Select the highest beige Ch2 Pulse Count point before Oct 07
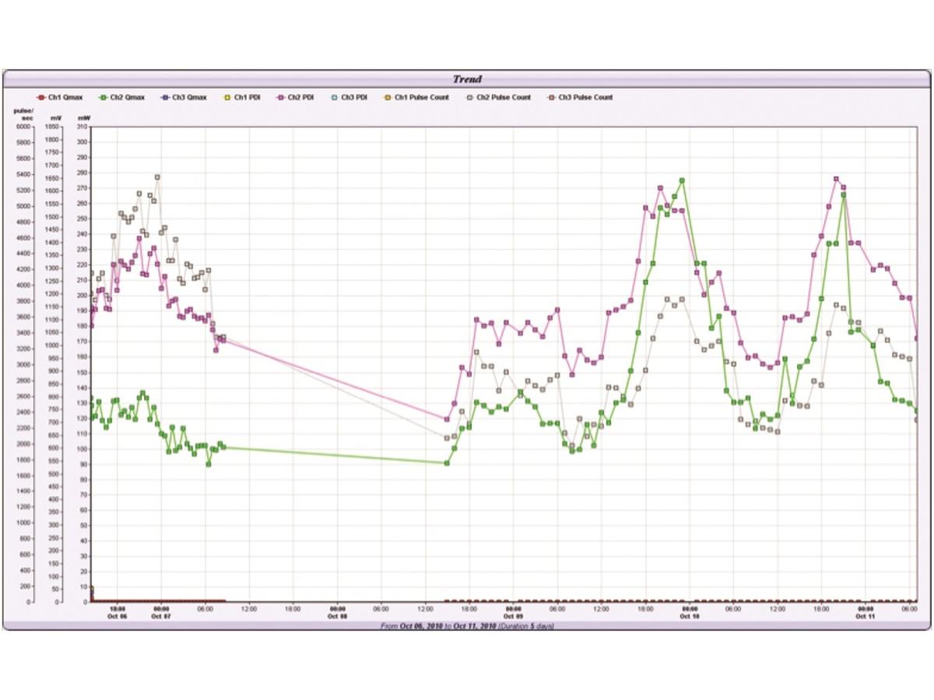This screenshot has height=700, width=934. point(157,177)
